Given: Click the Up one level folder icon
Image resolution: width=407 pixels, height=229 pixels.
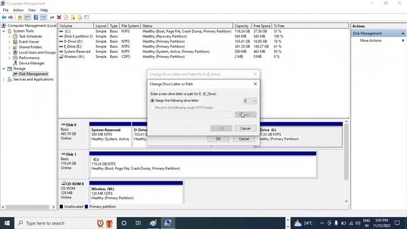Looking at the screenshot, I should click(x=20, y=17).
